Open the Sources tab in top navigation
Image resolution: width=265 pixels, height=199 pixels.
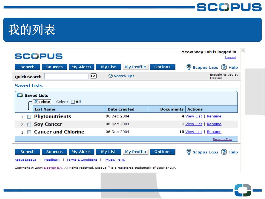[54, 67]
